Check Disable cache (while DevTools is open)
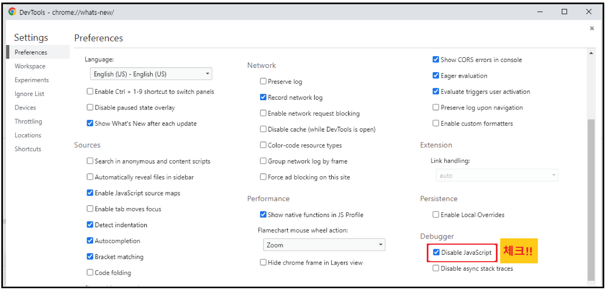606x291 pixels. [x=263, y=129]
